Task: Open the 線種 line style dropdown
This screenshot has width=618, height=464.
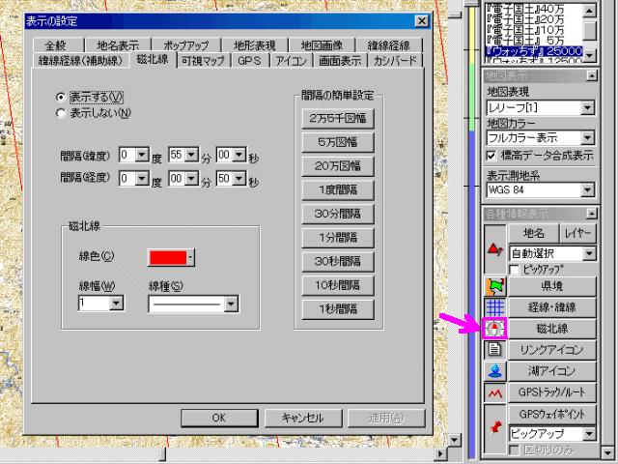Action: (x=231, y=304)
